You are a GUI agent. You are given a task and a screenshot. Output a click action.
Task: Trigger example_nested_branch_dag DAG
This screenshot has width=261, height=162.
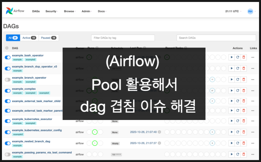coord(231,143)
